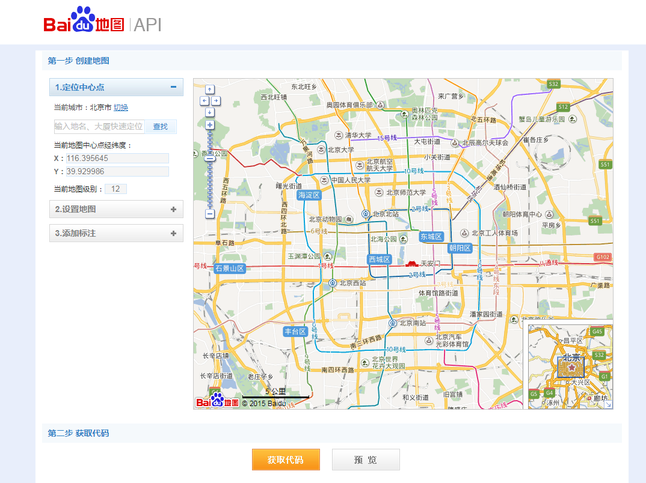Image resolution: width=646 pixels, height=483 pixels.
Task: Pan the map up with the arrow
Action: click(210, 90)
